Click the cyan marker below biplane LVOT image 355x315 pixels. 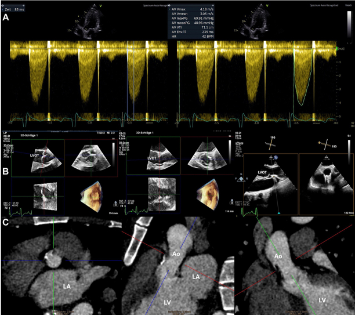tap(278, 213)
